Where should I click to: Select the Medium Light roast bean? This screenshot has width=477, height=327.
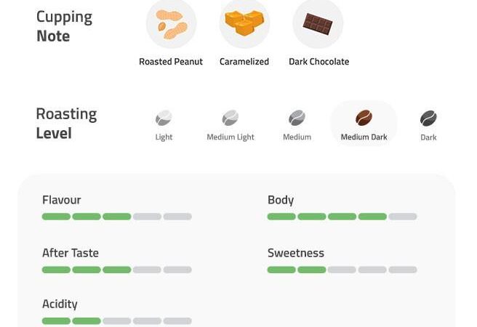[230, 118]
